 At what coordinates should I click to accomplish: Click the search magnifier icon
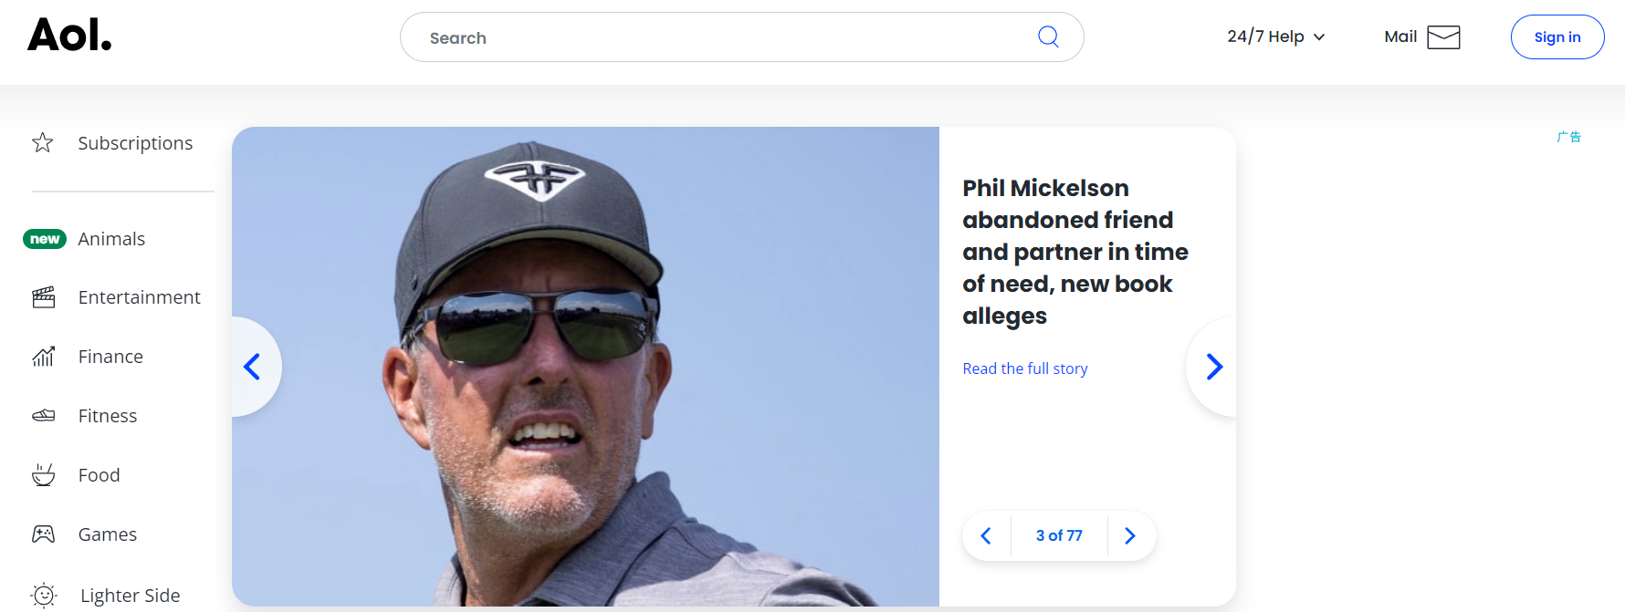click(1048, 36)
